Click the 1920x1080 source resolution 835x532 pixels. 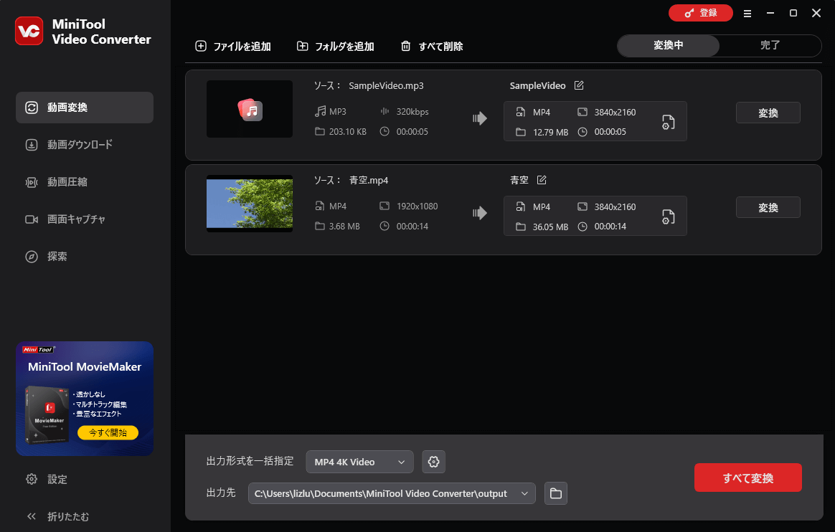tap(417, 206)
